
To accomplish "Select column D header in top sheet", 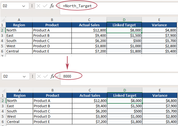I will pyautogui.click(x=124, y=20).
